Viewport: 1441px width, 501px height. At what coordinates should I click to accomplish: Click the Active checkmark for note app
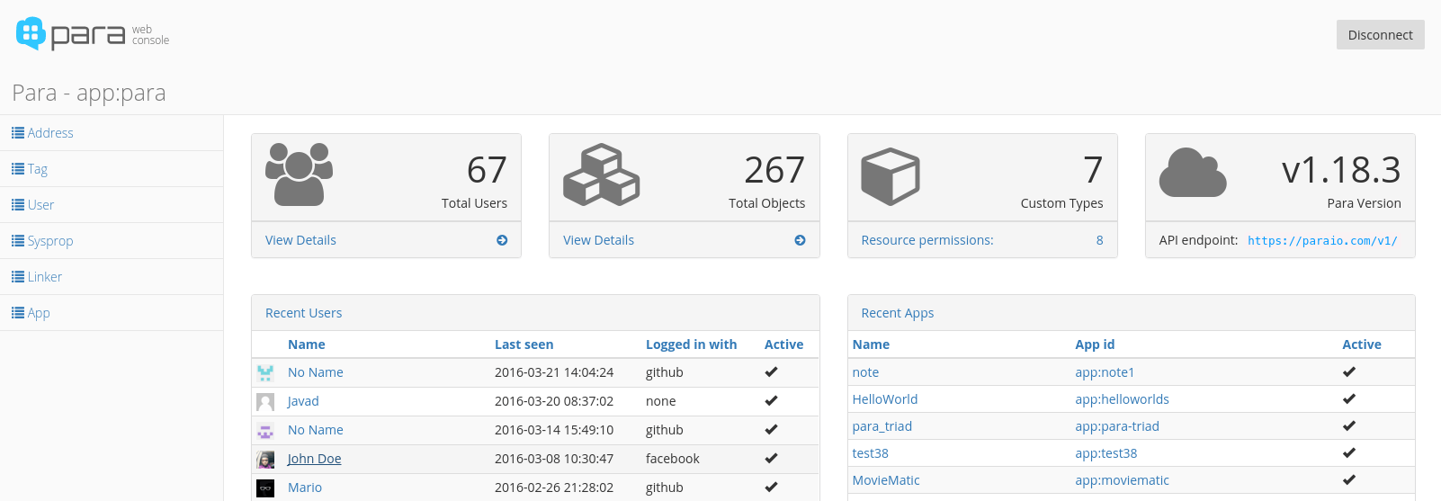[1348, 372]
